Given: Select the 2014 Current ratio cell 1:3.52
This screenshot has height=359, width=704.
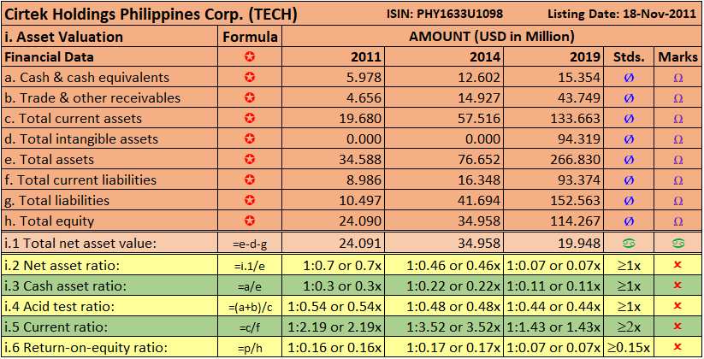Looking at the screenshot, I should click(x=444, y=327).
